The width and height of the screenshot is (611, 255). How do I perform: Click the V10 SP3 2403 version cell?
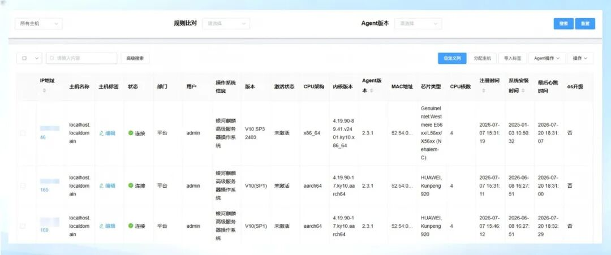pos(255,133)
